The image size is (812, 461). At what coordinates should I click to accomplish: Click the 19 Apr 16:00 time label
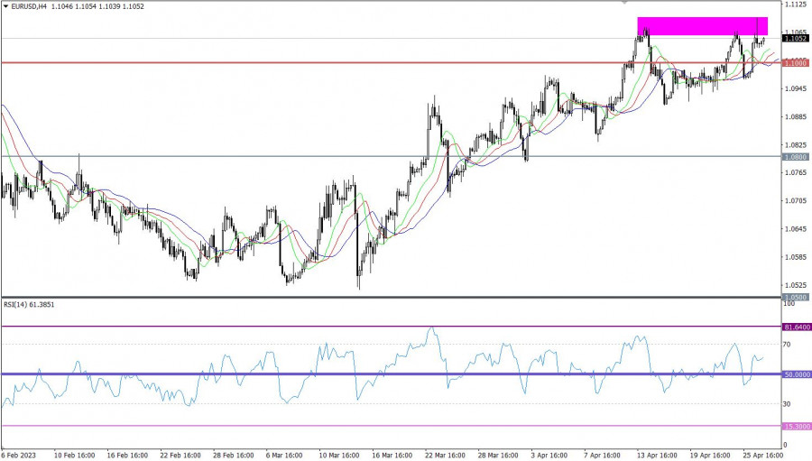pyautogui.click(x=710, y=456)
